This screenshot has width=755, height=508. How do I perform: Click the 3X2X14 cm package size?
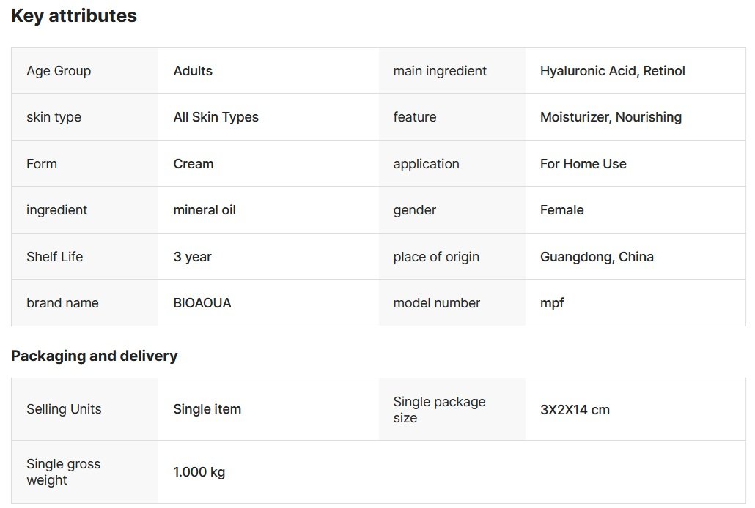[x=575, y=409]
